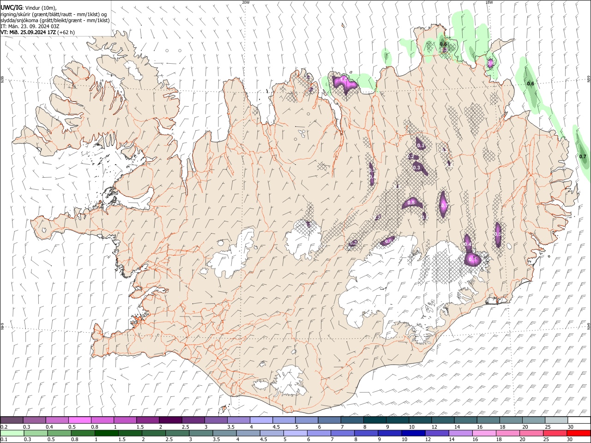Click the '0.4' value in the top legend row
Viewport: 591px width, 443px height.
49,426
